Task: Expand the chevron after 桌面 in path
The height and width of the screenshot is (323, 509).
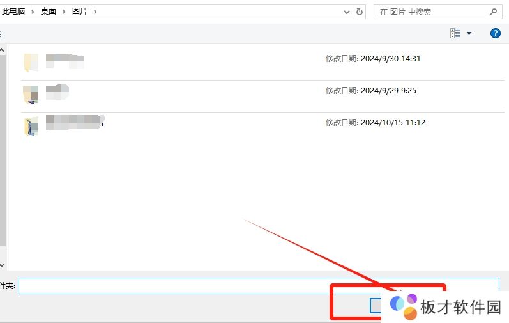Action: (x=64, y=12)
